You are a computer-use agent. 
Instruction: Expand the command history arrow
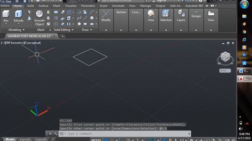[x=189, y=134]
